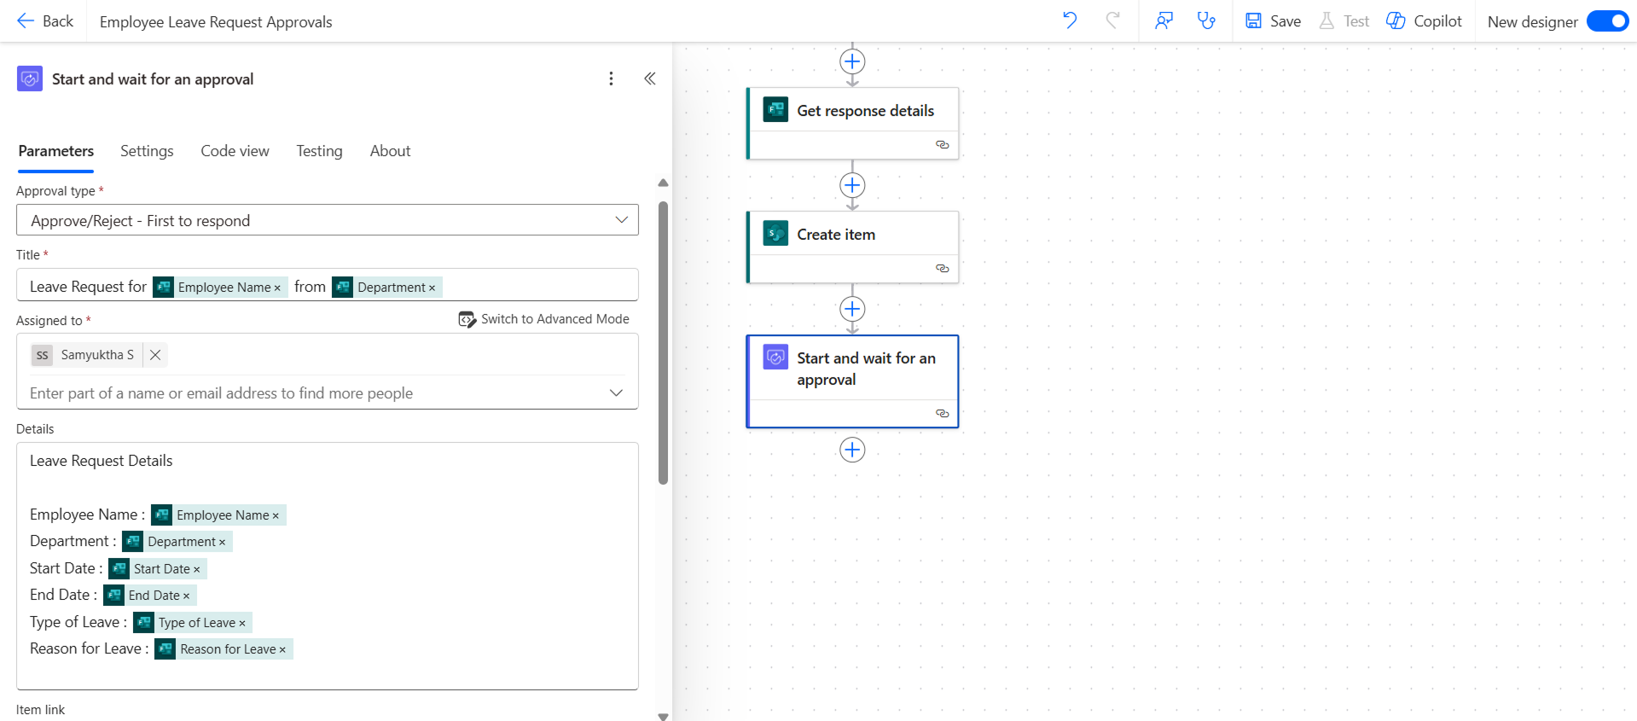1637x721 pixels.
Task: Select the Create item action card
Action: coord(852,247)
